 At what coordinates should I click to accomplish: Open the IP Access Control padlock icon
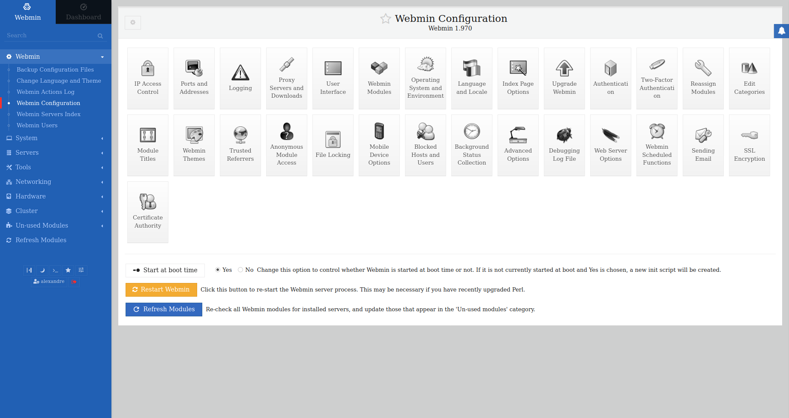coord(147,69)
